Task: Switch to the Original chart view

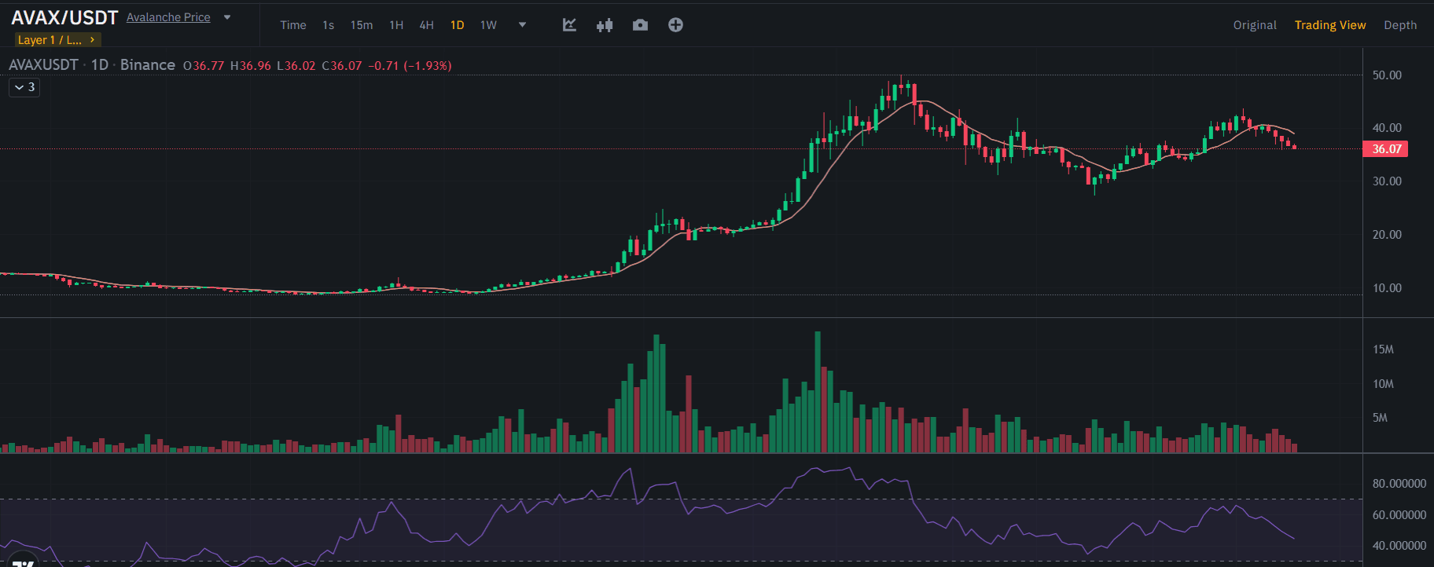Action: [x=1254, y=25]
